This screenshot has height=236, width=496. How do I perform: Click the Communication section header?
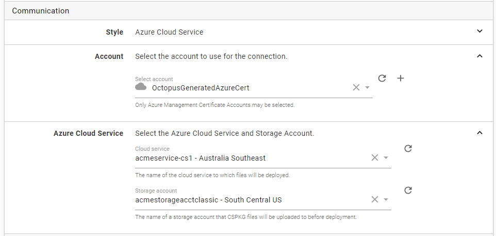pyautogui.click(x=41, y=10)
